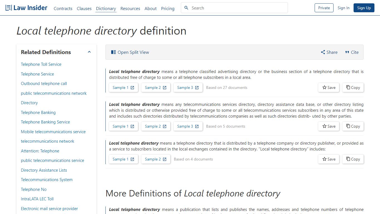The image size is (380, 214).
Task: Open the Dictionary menu
Action: 106,8
